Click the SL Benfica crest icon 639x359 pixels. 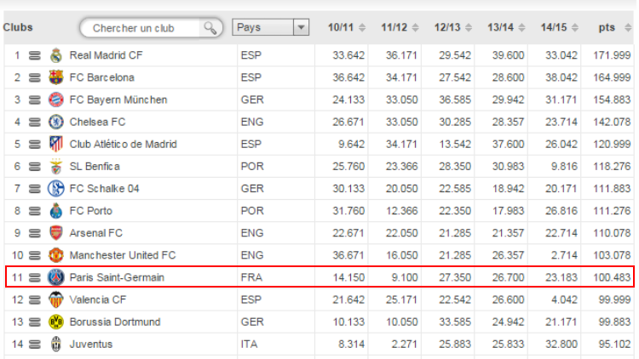point(56,166)
